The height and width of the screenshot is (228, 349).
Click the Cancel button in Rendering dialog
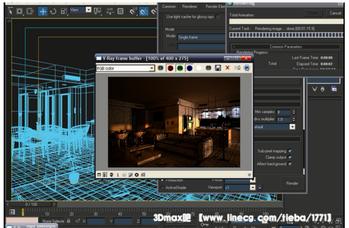pyautogui.click(x=335, y=13)
